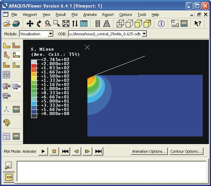This screenshot has height=186, width=211.
Task: Click the Auto-fit view icon
Action: pyautogui.click(x=66, y=24)
